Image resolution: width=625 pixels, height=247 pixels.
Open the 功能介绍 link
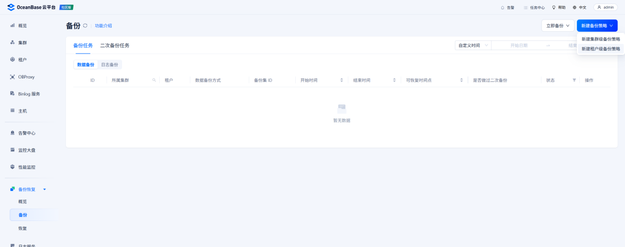[x=103, y=26]
